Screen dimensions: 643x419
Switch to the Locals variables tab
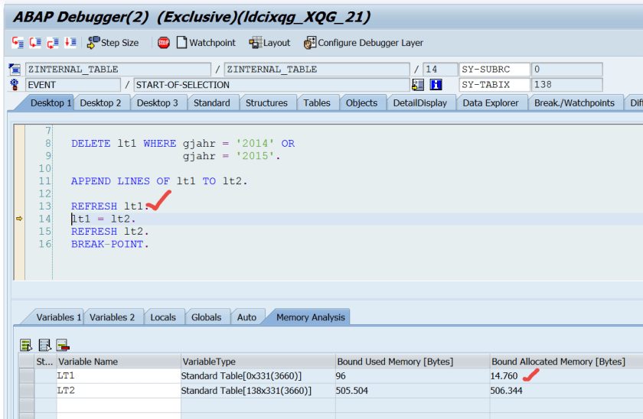[x=162, y=317]
